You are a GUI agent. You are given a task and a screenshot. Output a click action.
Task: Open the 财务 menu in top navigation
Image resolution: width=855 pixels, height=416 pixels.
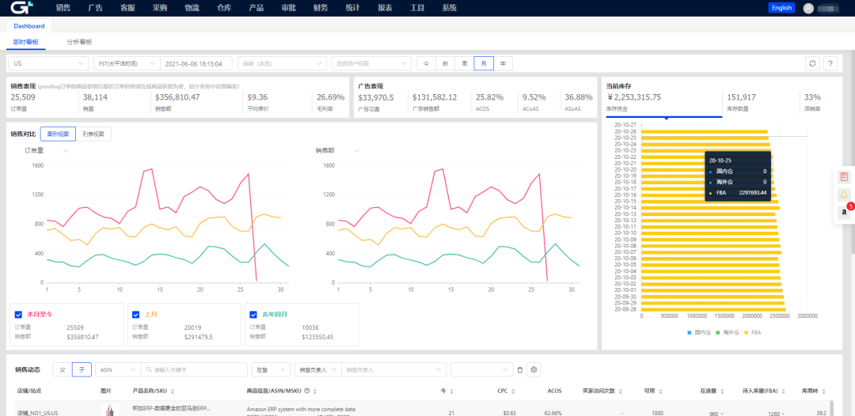pos(321,8)
